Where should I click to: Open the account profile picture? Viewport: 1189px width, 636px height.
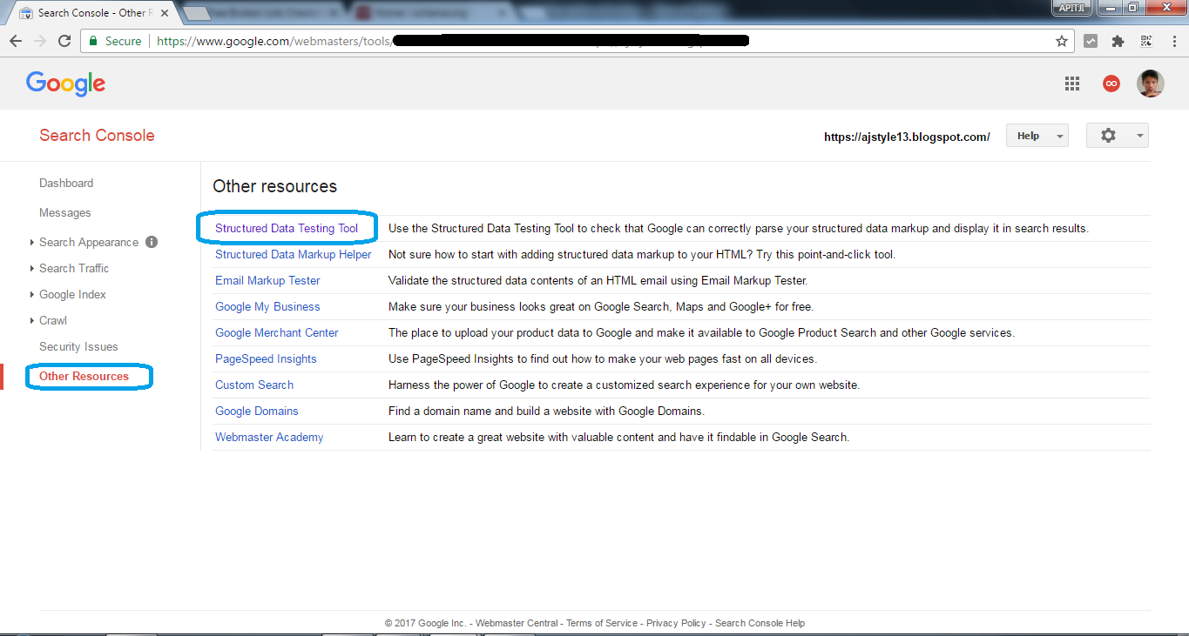tap(1151, 84)
